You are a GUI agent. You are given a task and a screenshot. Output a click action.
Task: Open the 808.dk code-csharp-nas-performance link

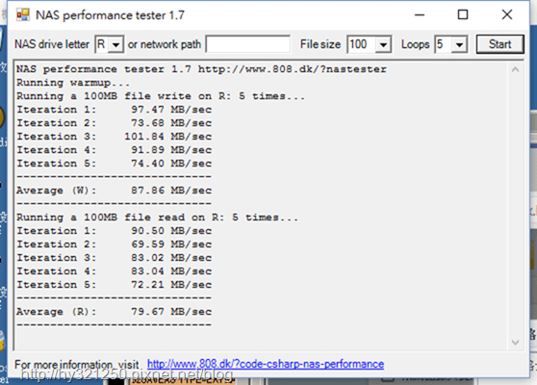coord(266,364)
